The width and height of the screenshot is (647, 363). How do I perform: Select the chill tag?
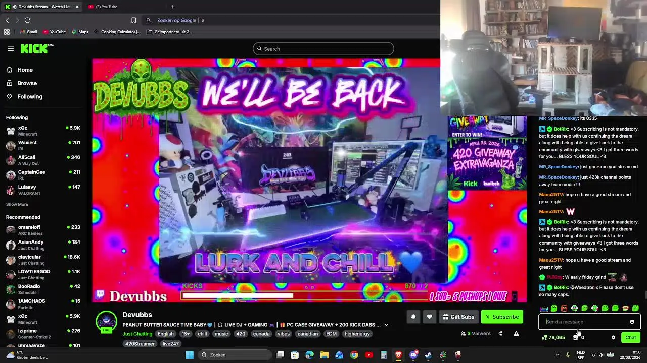tap(202, 334)
